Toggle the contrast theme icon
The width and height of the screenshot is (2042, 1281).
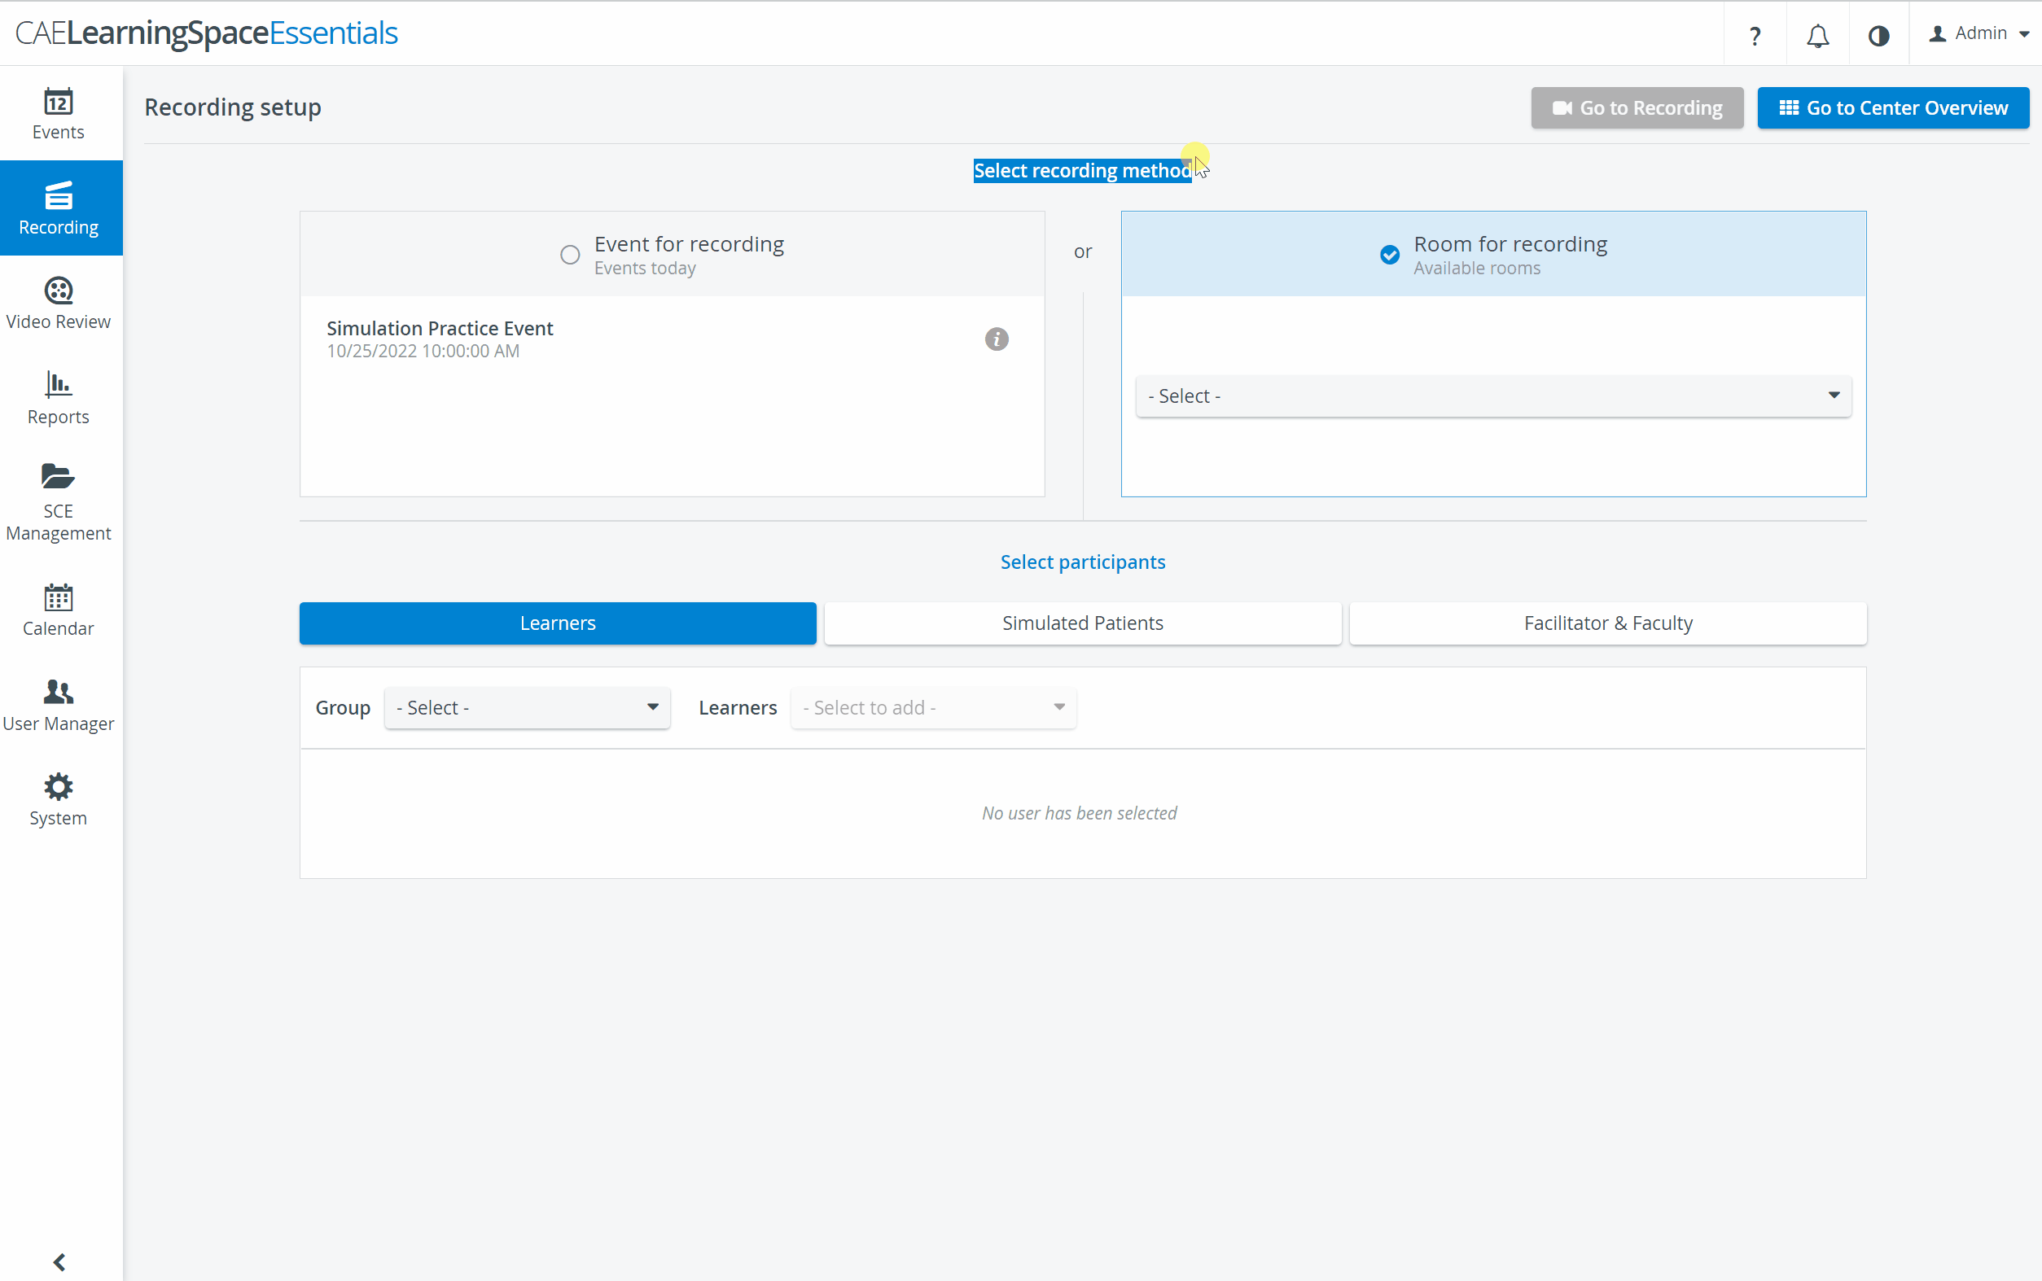[x=1878, y=36]
